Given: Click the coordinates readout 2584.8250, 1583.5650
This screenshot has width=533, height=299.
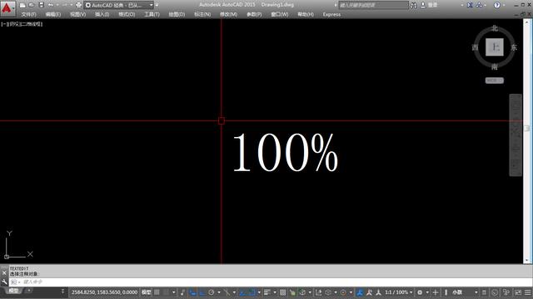Looking at the screenshot, I should [x=104, y=292].
